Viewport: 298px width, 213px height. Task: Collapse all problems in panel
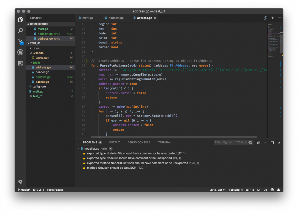tap(258, 142)
